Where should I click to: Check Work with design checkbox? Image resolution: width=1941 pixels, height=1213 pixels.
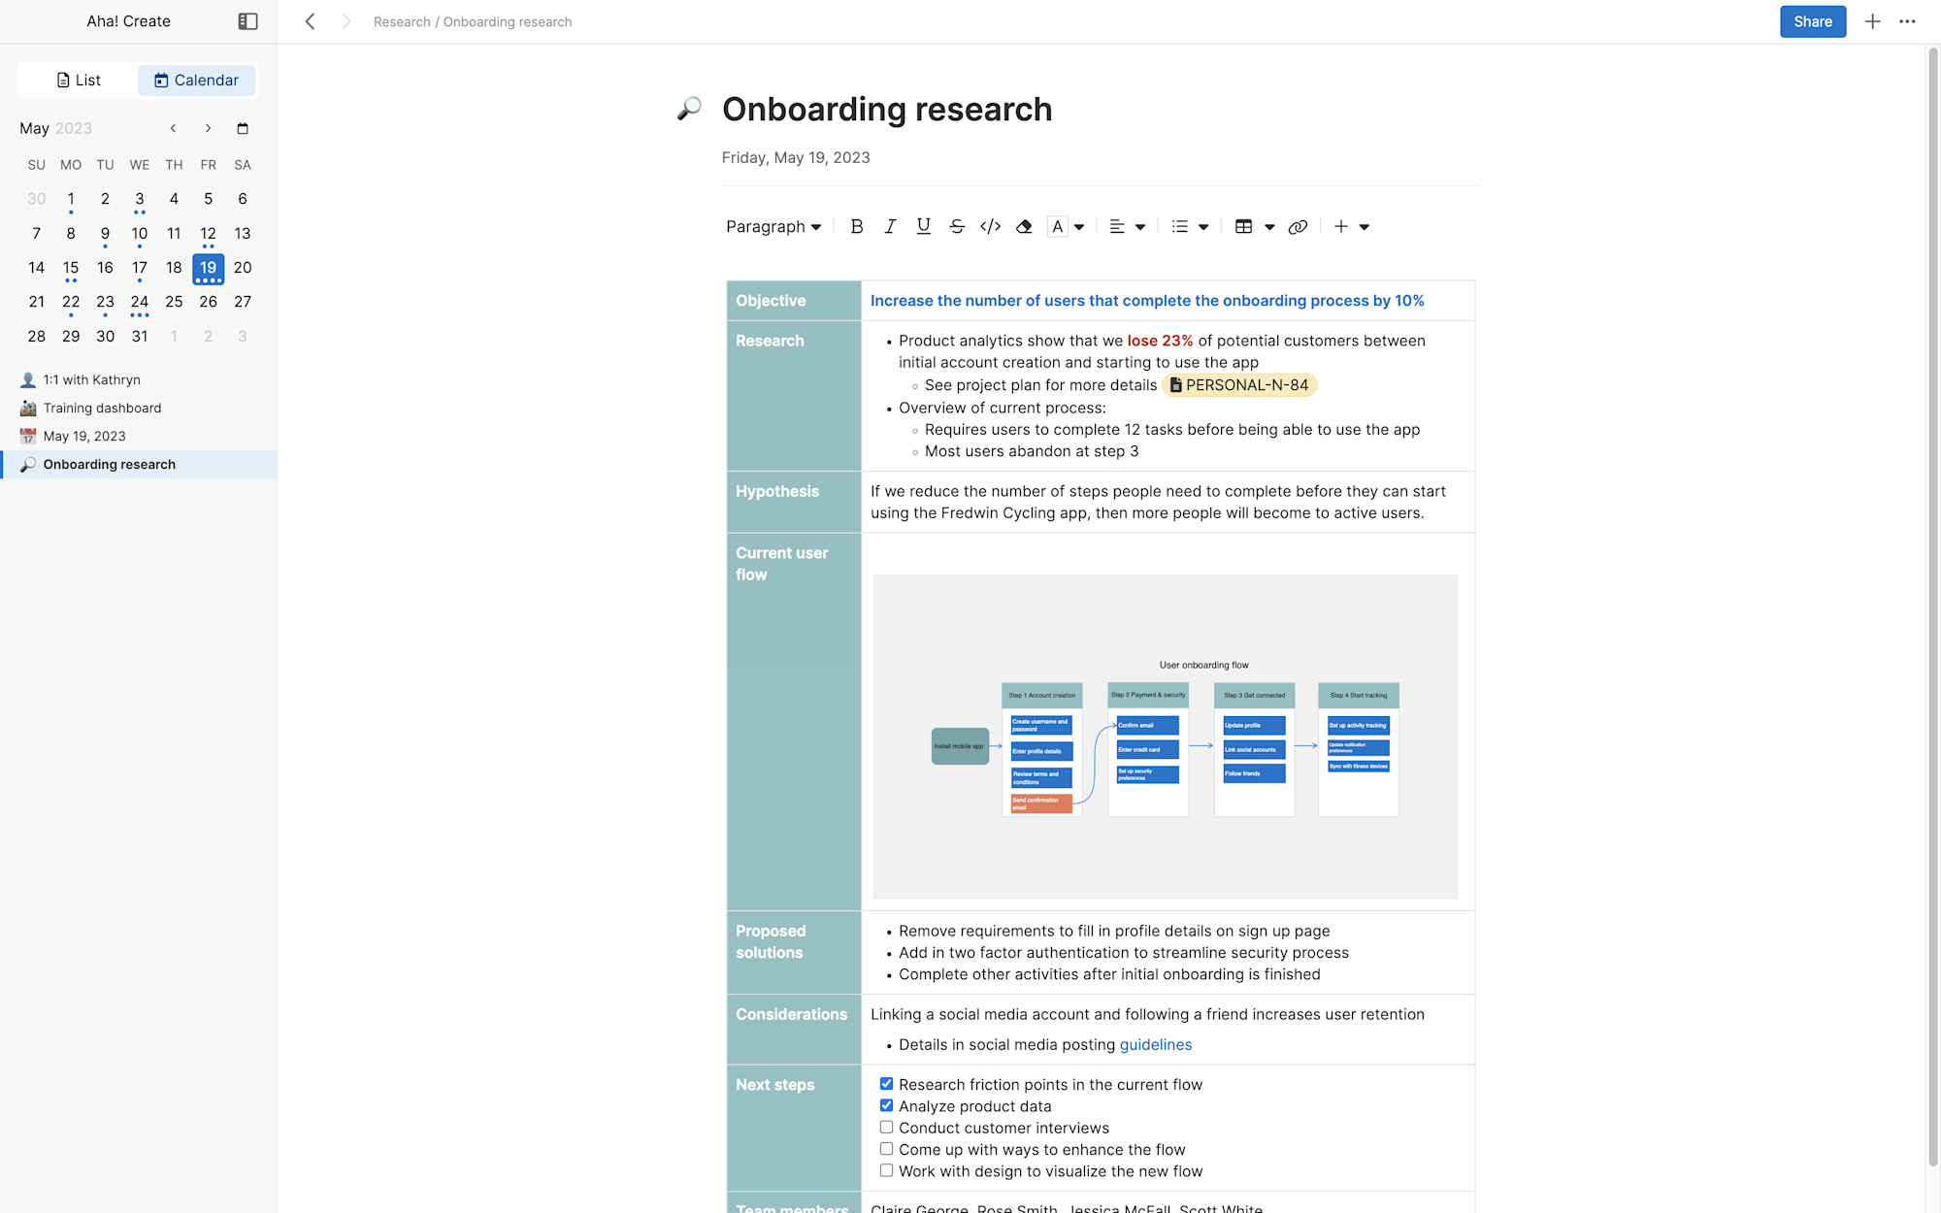coord(886,1170)
